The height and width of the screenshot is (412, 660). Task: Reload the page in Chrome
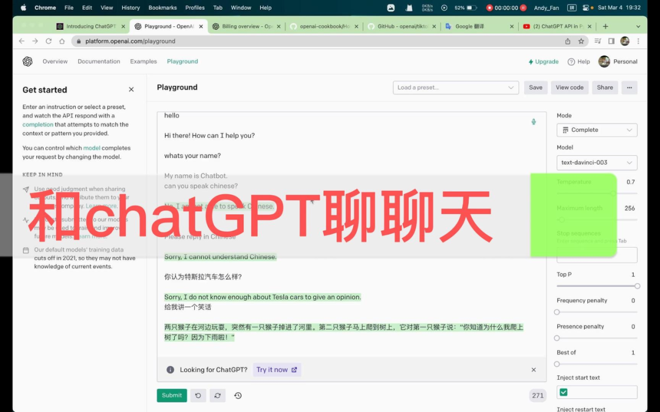[48, 42]
